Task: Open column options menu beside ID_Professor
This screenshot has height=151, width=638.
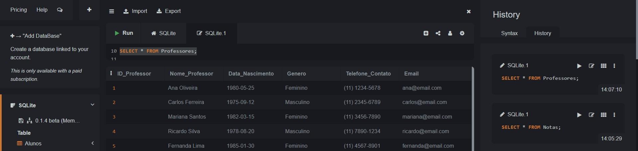Action: [111, 73]
